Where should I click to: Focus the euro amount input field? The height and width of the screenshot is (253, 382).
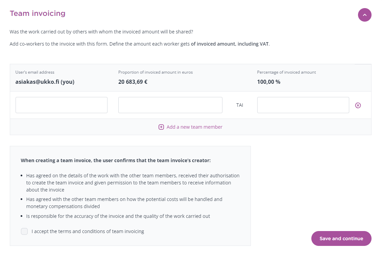pyautogui.click(x=170, y=105)
